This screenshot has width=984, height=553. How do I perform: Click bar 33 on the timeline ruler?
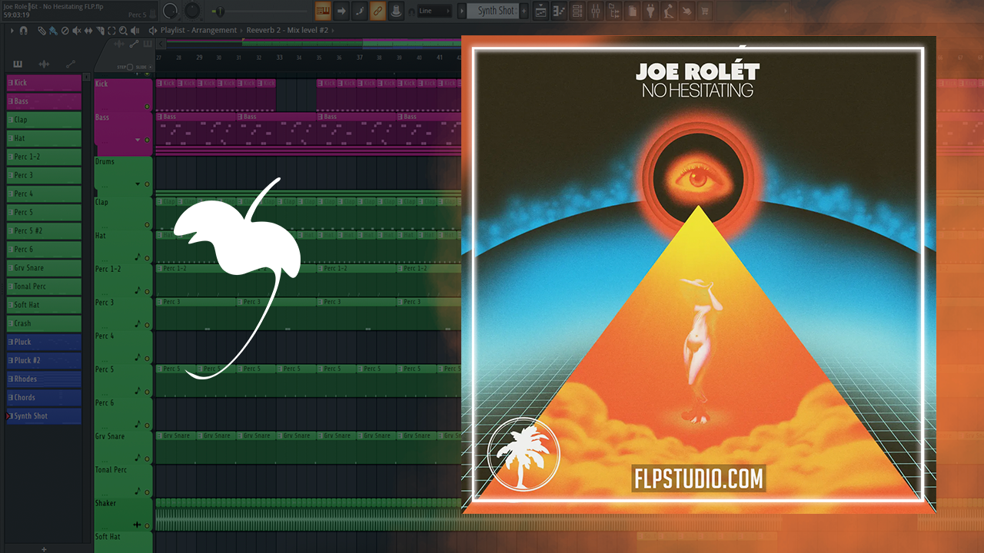tap(279, 58)
